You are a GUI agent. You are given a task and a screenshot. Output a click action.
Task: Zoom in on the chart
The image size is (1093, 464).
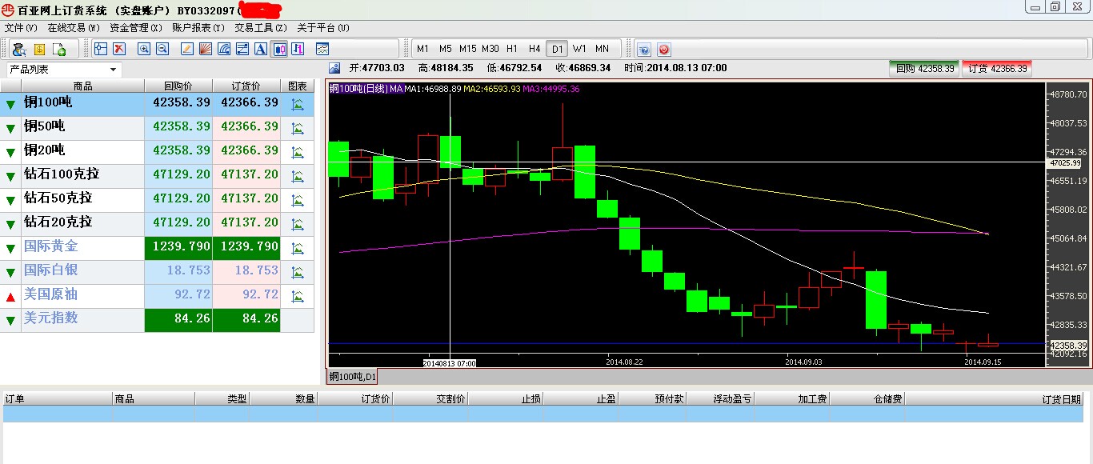(x=144, y=49)
